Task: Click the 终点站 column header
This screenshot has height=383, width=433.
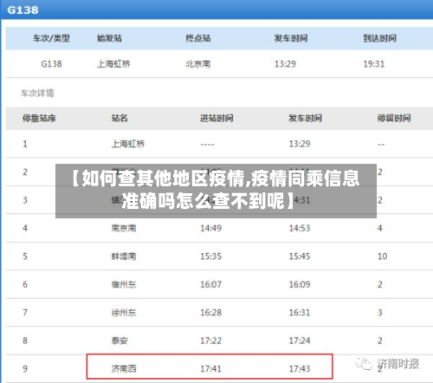Action: click(x=198, y=38)
